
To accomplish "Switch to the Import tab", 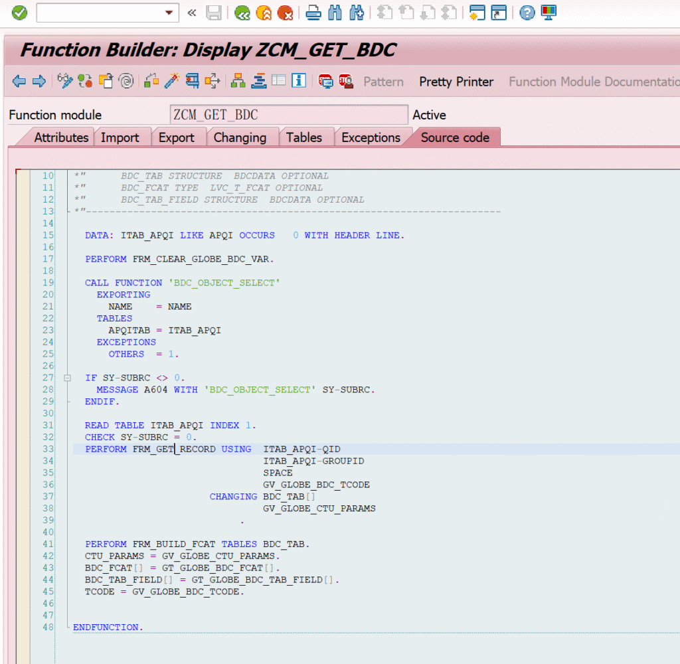I will point(120,137).
